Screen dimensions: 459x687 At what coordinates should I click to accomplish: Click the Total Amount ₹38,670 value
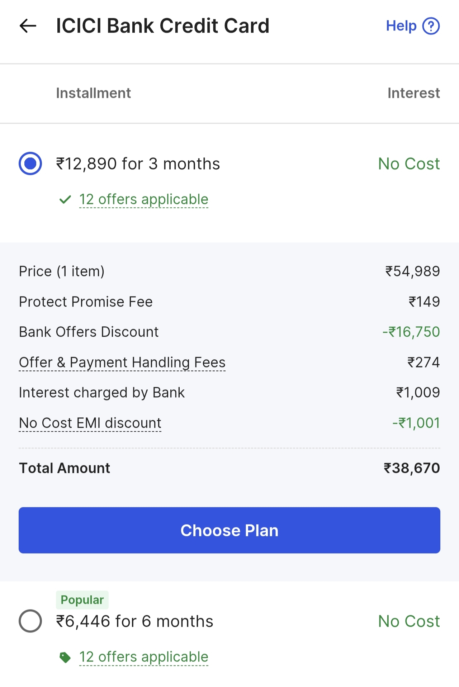point(412,468)
